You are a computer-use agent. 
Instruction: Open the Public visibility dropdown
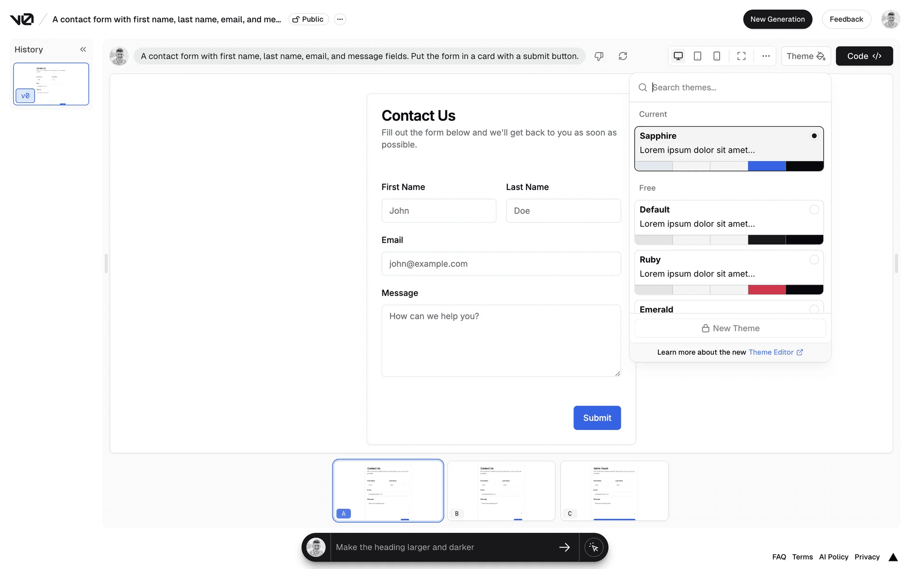tap(308, 19)
